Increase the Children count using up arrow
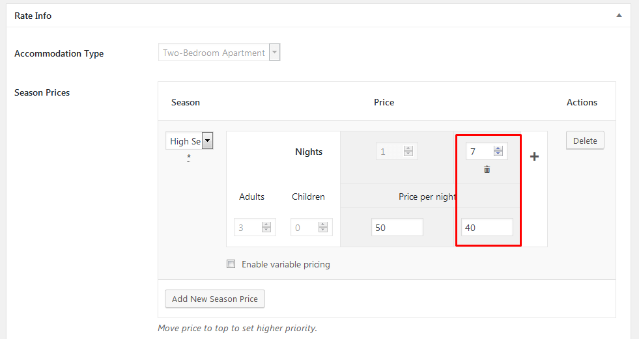 click(x=322, y=224)
